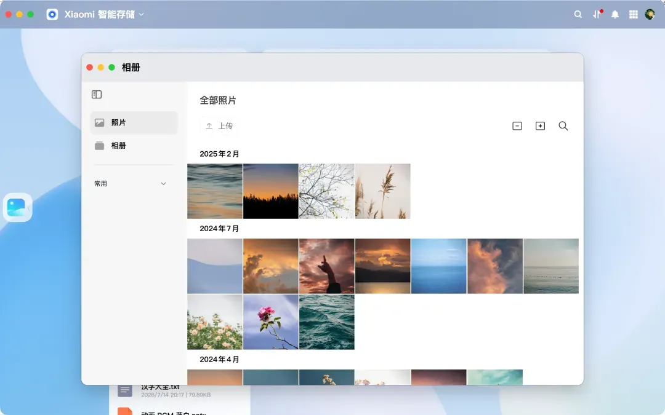Open the app grid icon

tap(633, 14)
